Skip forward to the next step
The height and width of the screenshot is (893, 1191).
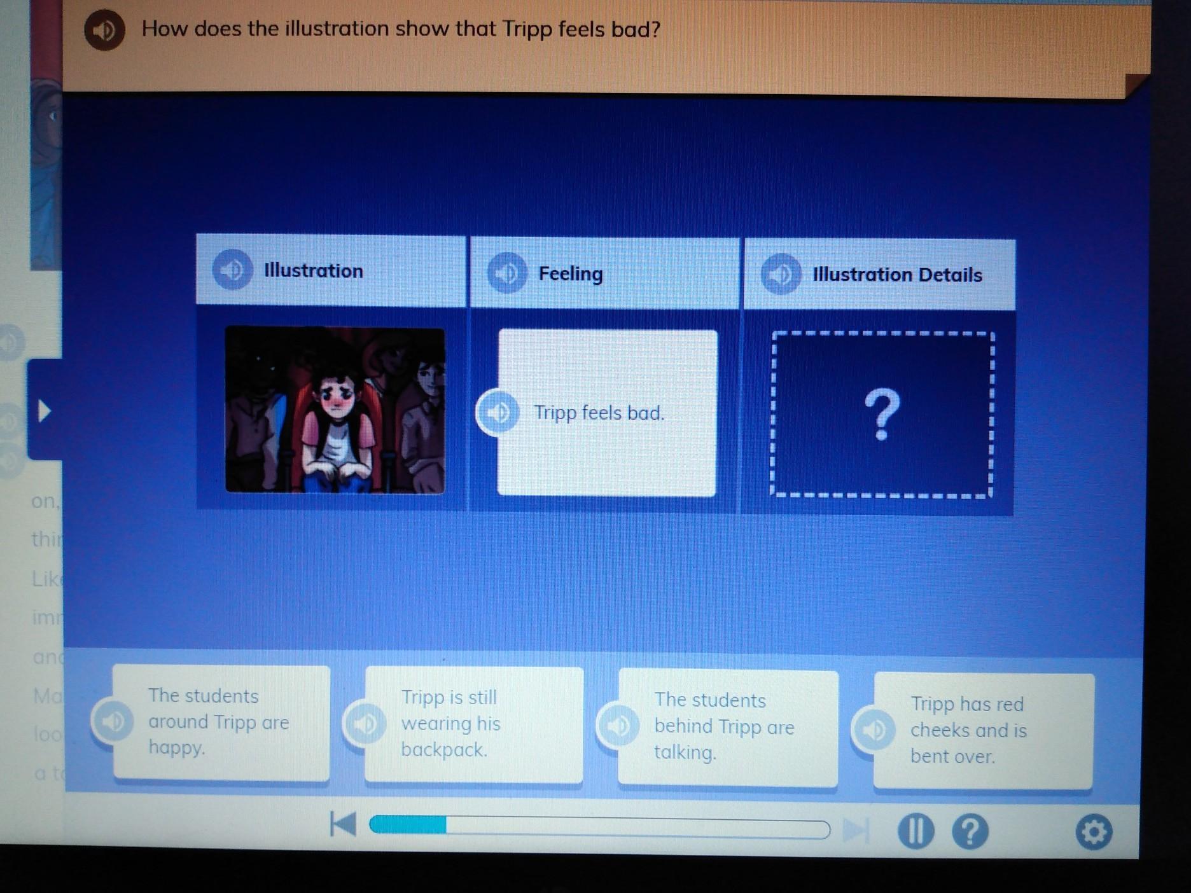pos(856,829)
